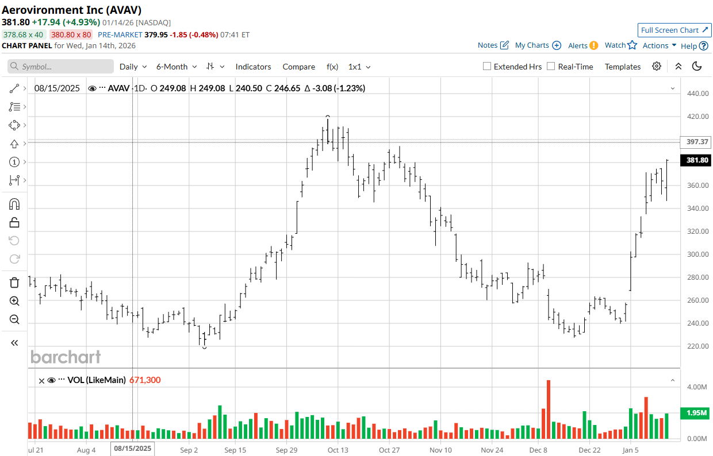713x456 pixels.
Task: Click the My Charts plus-circle icon
Action: point(557,45)
